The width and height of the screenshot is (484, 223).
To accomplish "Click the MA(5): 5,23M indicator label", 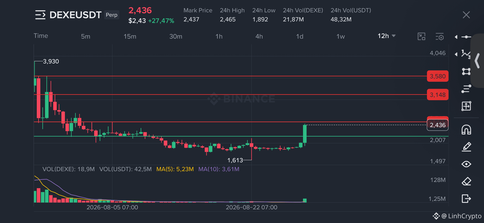I will pos(175,169).
